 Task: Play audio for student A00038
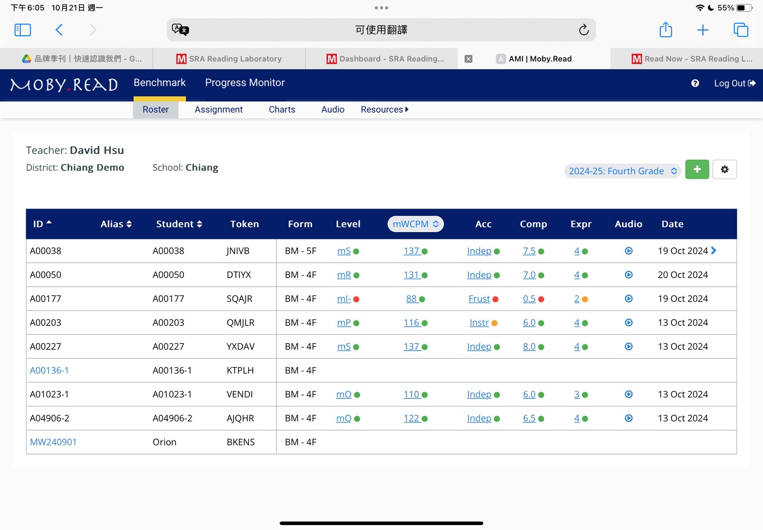point(628,251)
